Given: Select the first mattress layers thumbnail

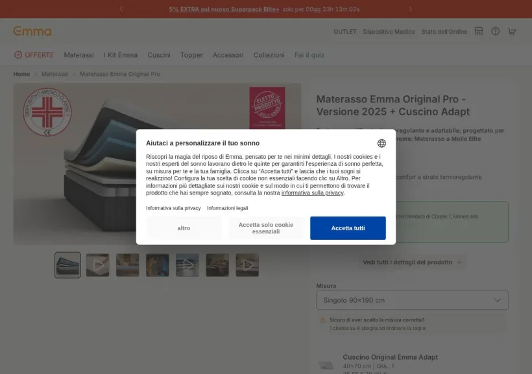Looking at the screenshot, I should coord(68,265).
